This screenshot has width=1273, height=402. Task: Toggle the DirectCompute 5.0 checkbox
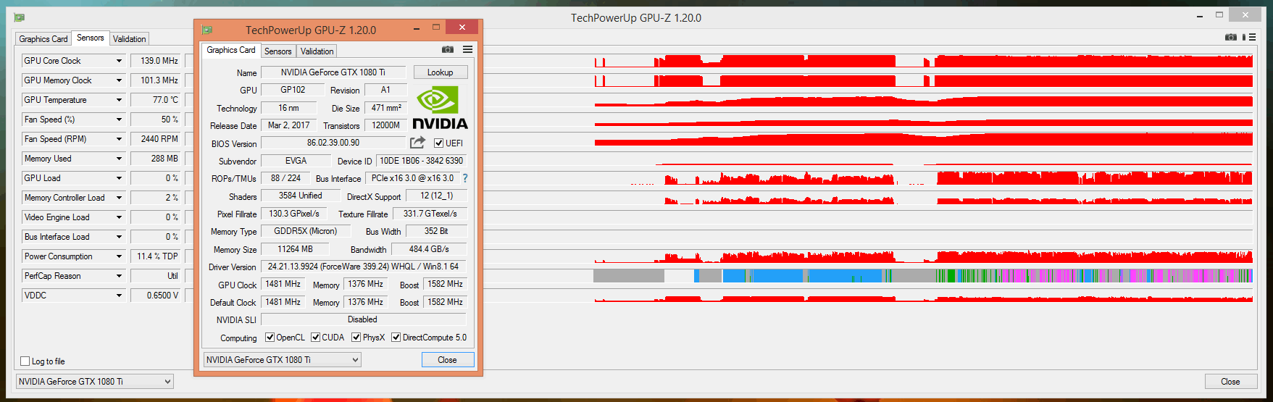point(396,338)
